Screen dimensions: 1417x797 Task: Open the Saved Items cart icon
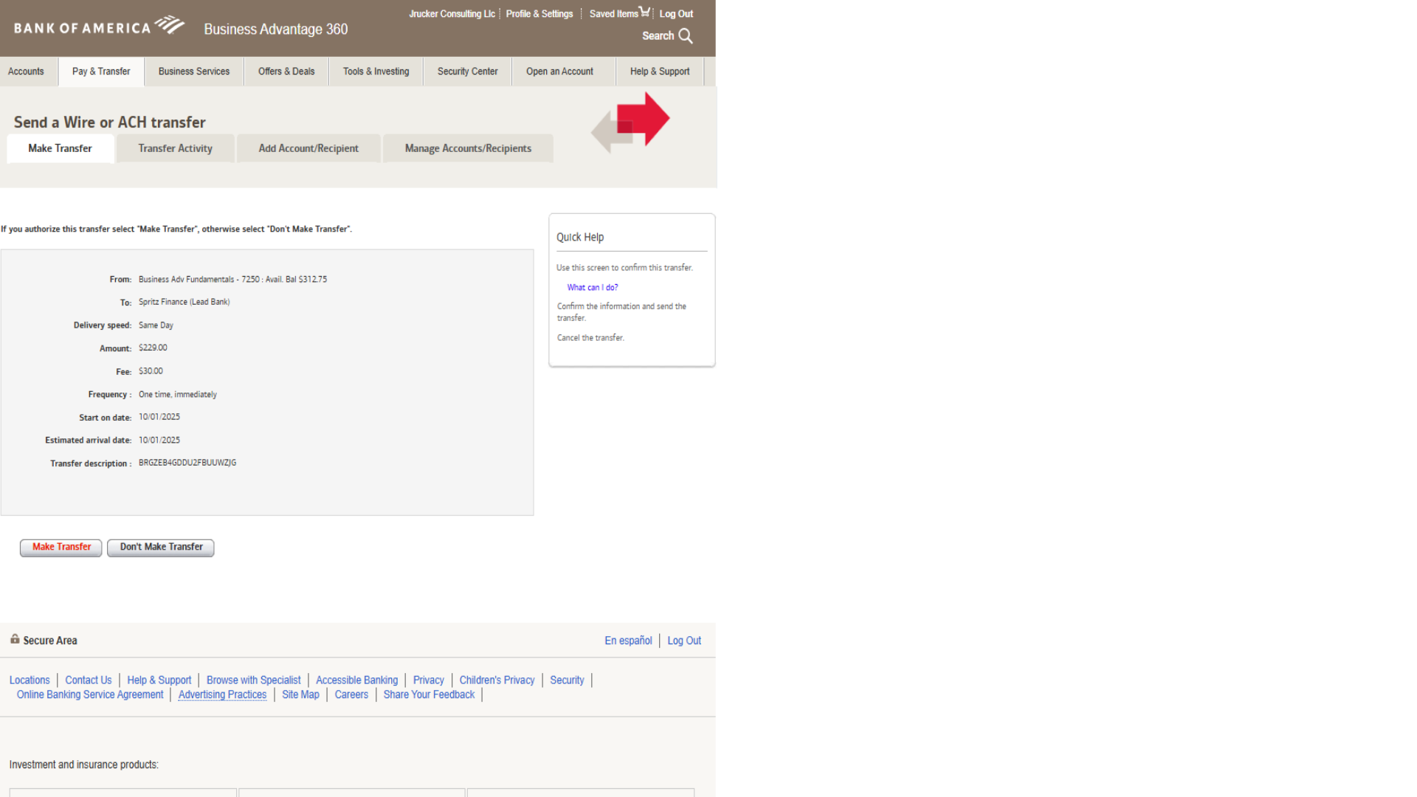644,12
